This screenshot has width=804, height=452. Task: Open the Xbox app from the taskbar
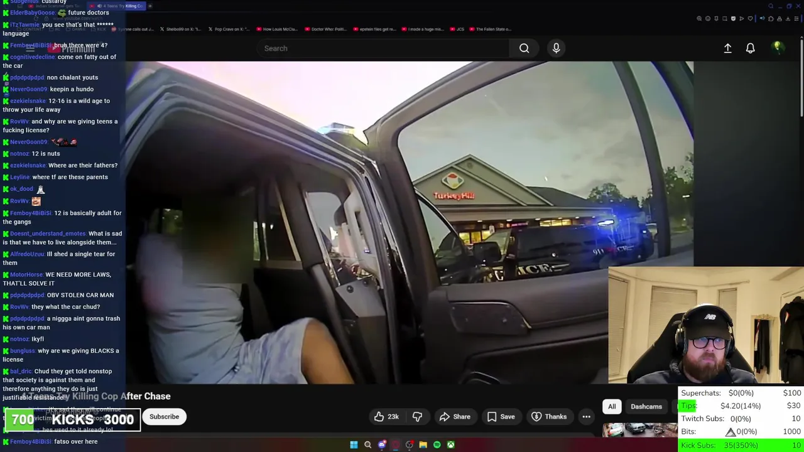click(x=451, y=444)
